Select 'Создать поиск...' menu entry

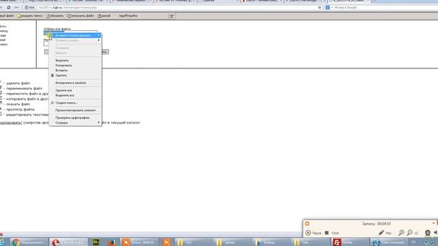[x=75, y=103]
